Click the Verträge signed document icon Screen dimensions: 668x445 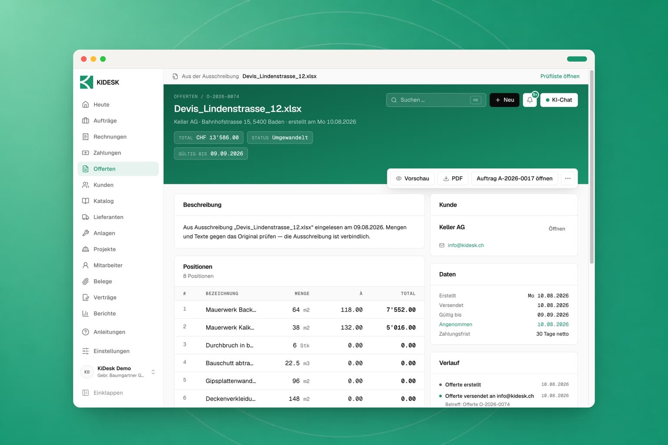[x=86, y=298]
